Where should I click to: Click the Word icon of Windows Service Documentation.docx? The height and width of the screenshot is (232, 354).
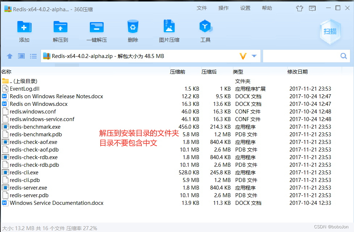5,203
